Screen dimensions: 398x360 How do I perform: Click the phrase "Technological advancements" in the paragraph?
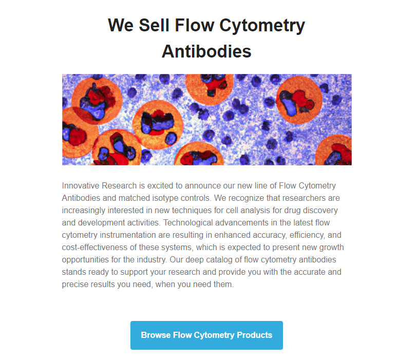[x=216, y=223]
